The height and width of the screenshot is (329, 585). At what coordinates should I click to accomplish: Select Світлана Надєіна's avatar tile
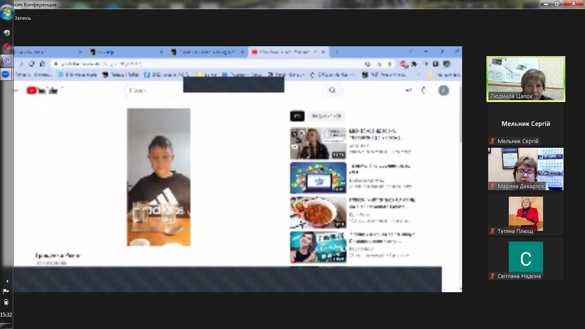[x=526, y=259]
